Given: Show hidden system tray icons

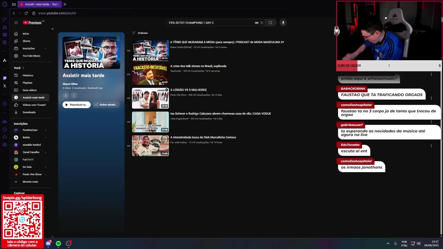Looking at the screenshot, I should coord(388,243).
